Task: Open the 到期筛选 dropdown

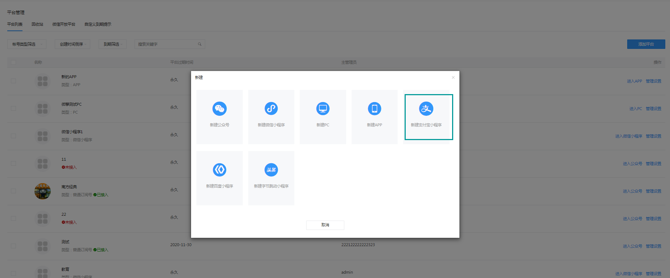Action: click(x=112, y=44)
